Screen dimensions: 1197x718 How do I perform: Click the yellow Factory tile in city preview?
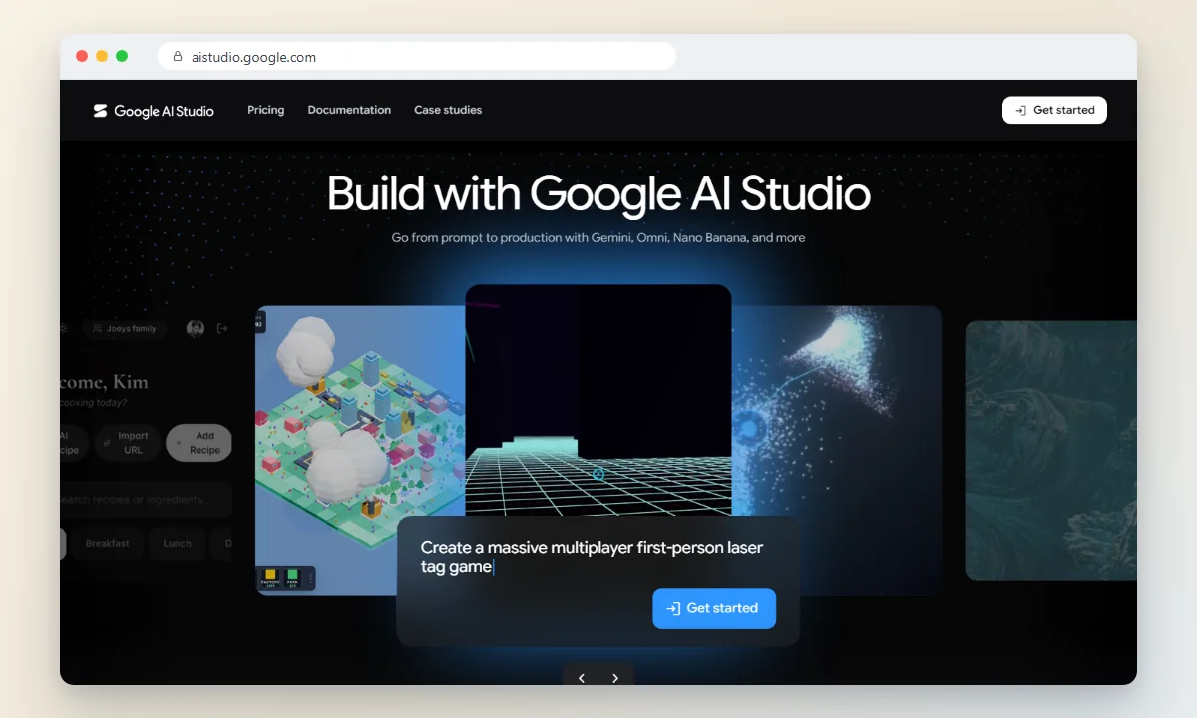(269, 577)
